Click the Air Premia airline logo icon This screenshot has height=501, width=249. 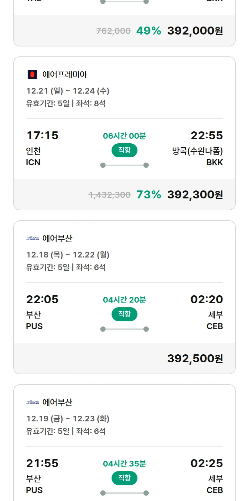point(32,75)
